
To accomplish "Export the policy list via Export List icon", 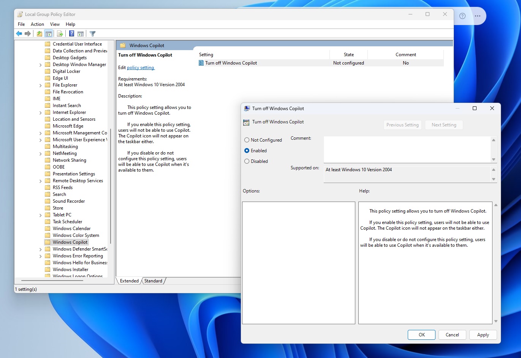I will (x=60, y=33).
